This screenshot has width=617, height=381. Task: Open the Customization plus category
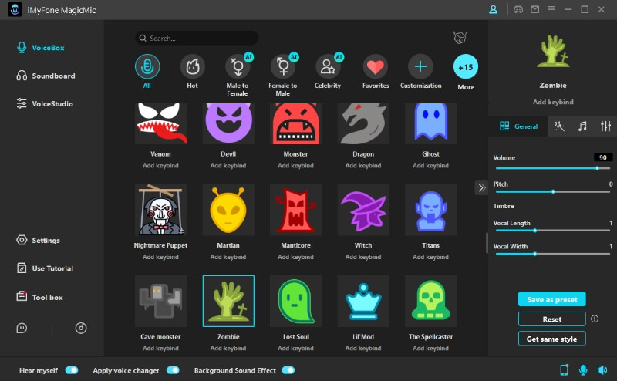[420, 66]
